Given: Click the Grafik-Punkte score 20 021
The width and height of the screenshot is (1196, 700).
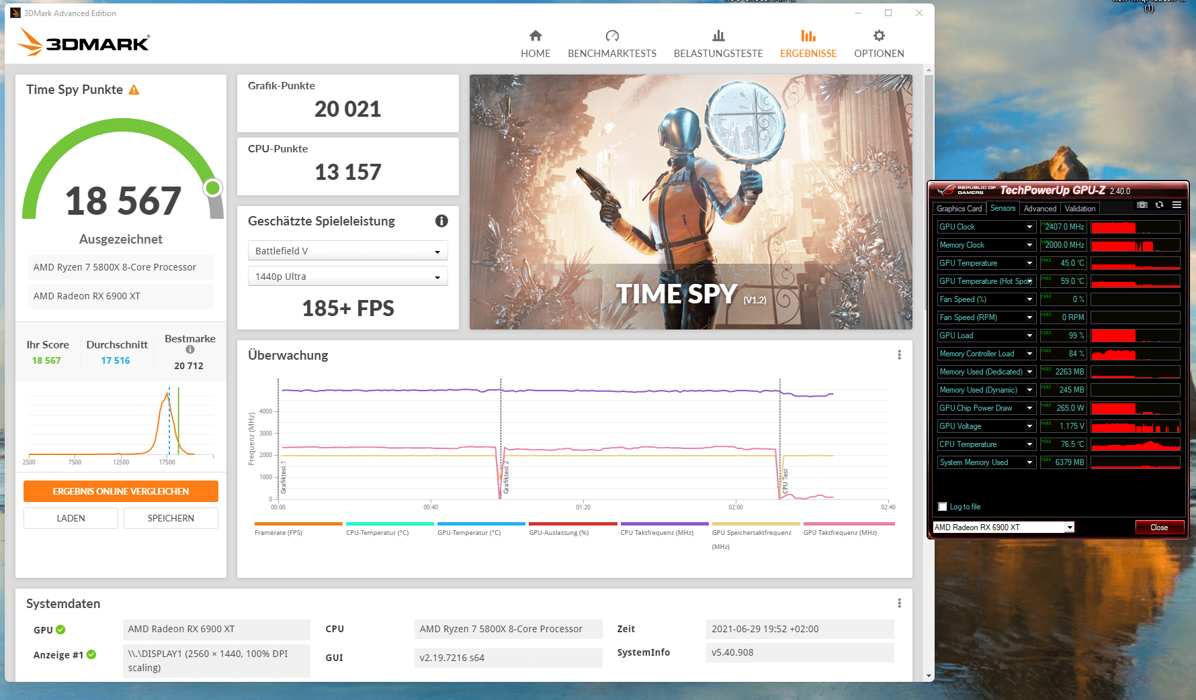Looking at the screenshot, I should click(x=348, y=109).
